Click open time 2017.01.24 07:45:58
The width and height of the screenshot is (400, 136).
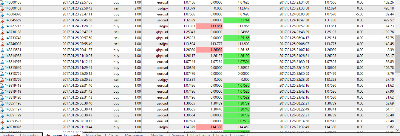(78, 20)
